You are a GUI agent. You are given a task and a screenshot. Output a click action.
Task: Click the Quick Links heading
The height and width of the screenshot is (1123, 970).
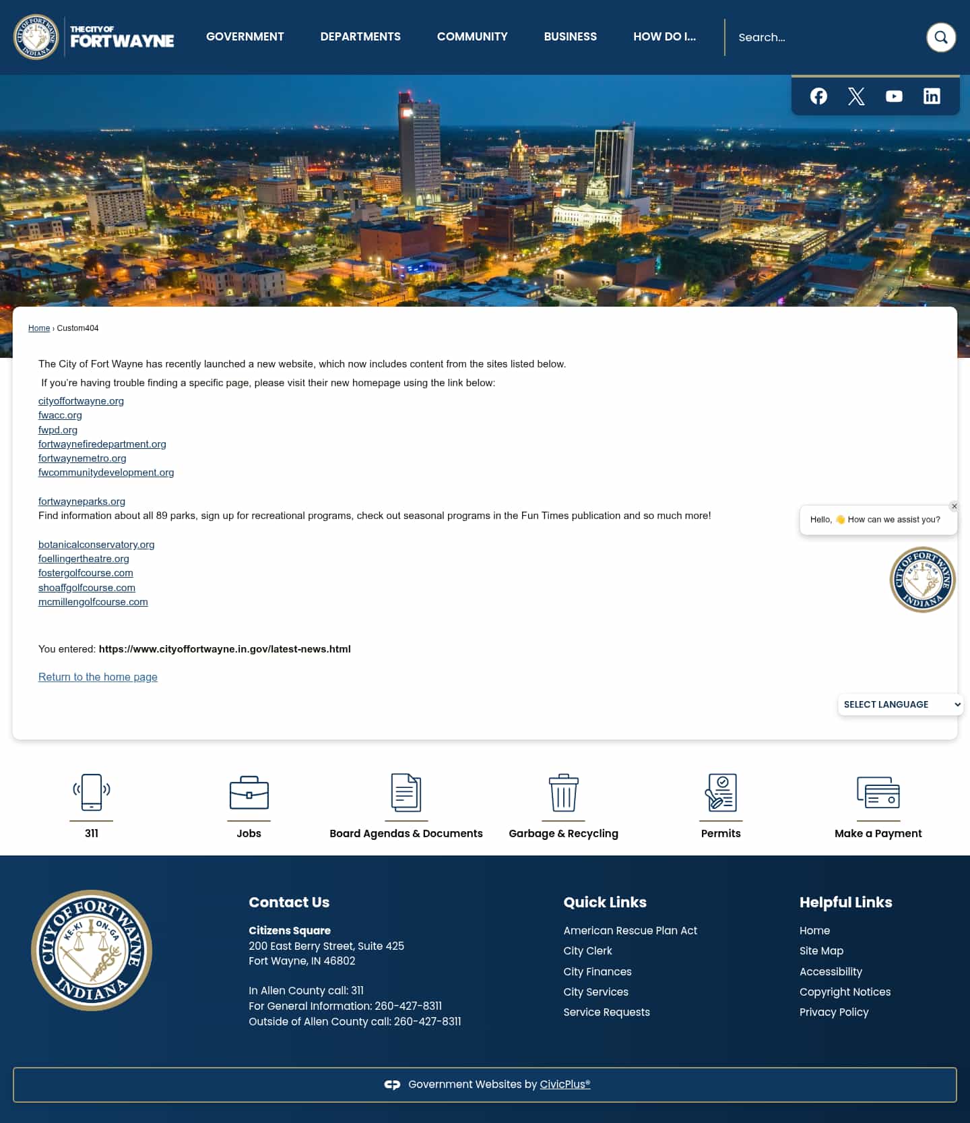[605, 903]
